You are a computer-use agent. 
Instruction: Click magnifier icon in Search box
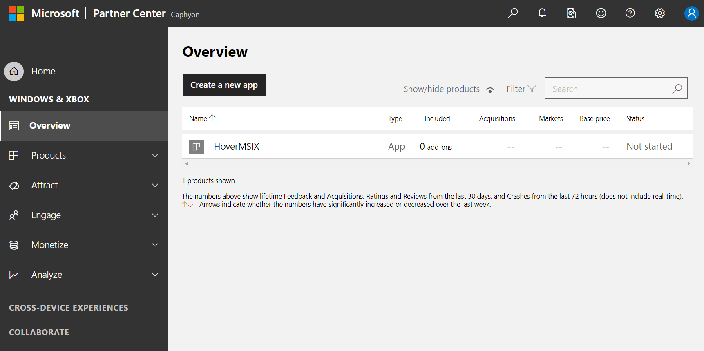677,89
